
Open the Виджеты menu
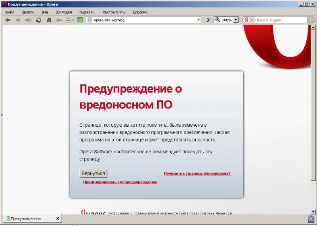click(87, 12)
